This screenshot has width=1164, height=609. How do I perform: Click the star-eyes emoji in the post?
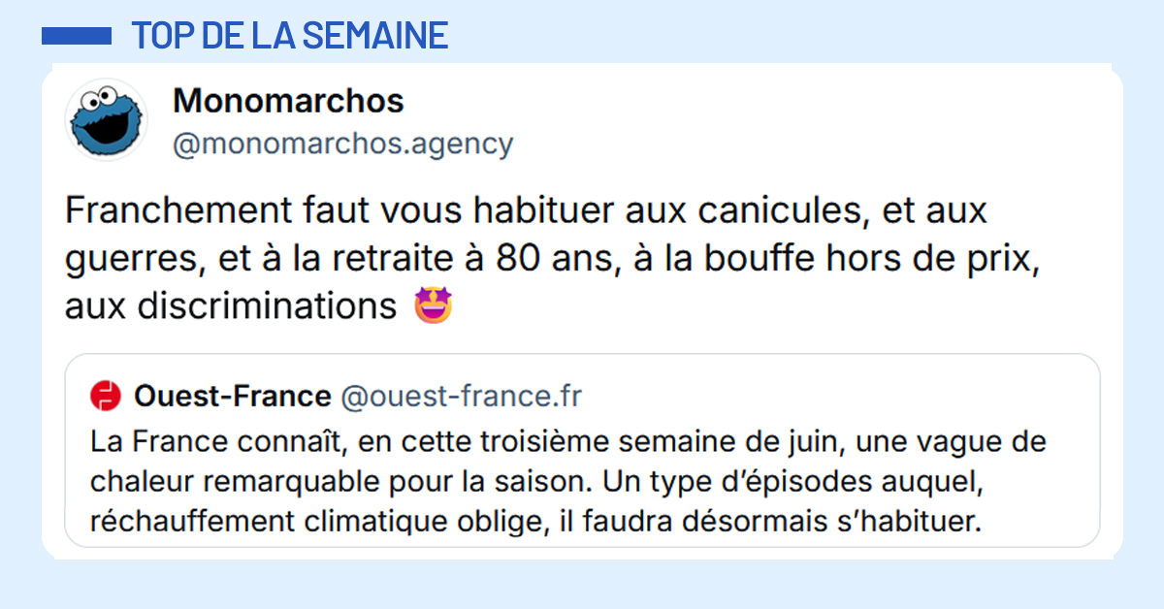click(433, 305)
